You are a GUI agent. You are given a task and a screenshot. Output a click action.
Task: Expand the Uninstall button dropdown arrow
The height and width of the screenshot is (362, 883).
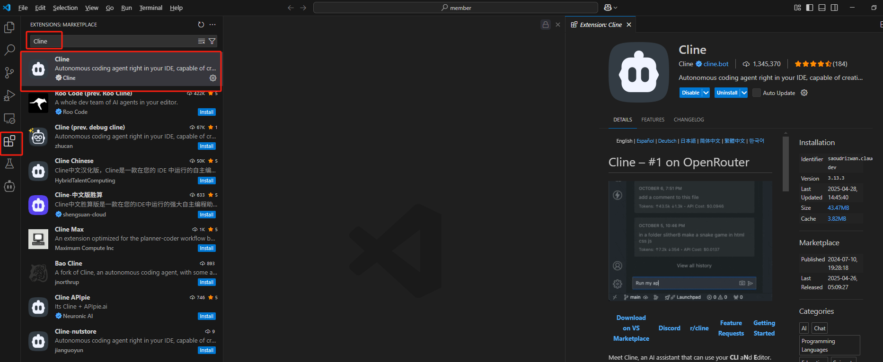[744, 93]
